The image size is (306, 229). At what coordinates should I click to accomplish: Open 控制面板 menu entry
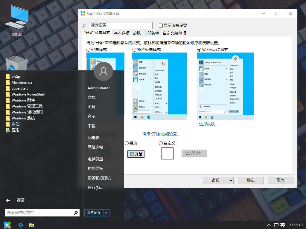[95, 168]
